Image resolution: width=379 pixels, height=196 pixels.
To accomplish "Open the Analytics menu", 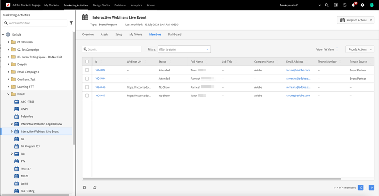I will (x=136, y=5).
